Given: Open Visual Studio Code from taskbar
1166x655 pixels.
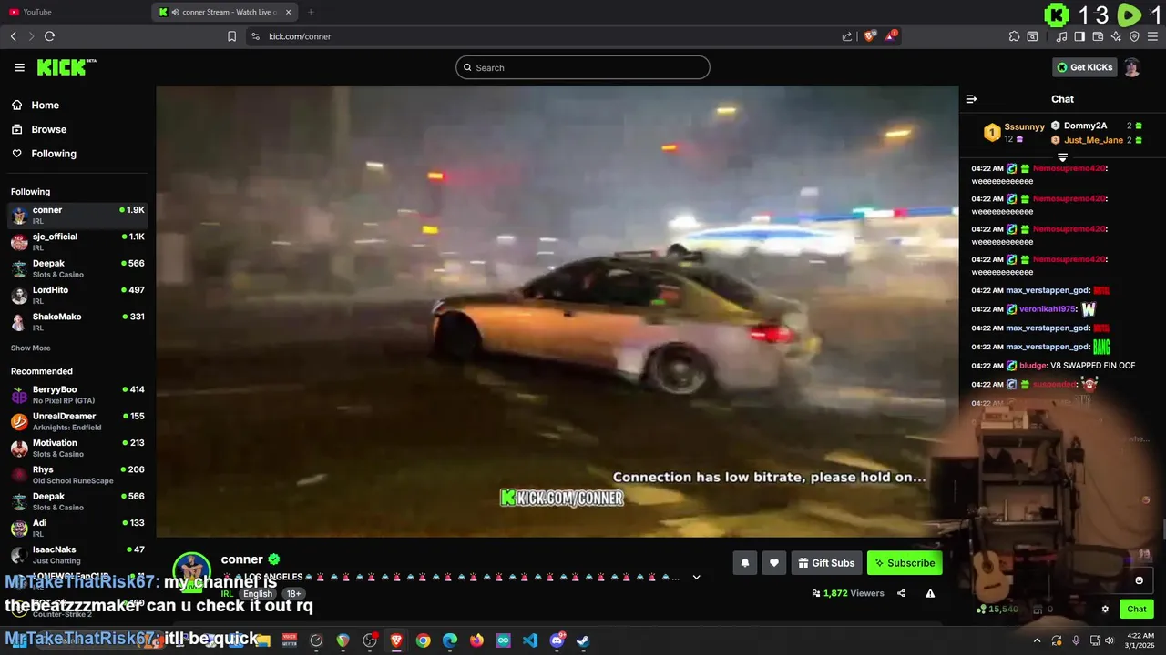Looking at the screenshot, I should (530, 640).
